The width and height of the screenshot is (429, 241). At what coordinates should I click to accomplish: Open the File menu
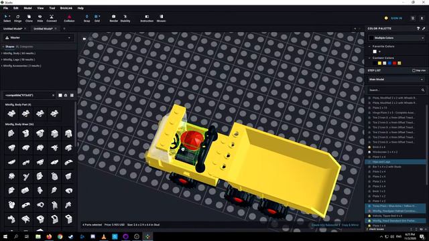[x=6, y=8]
